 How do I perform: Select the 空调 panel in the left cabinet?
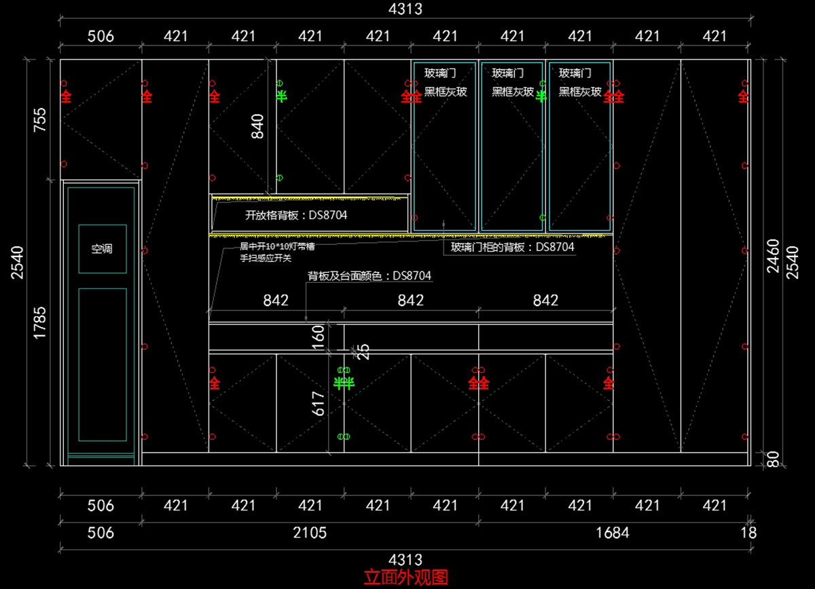[x=102, y=248]
